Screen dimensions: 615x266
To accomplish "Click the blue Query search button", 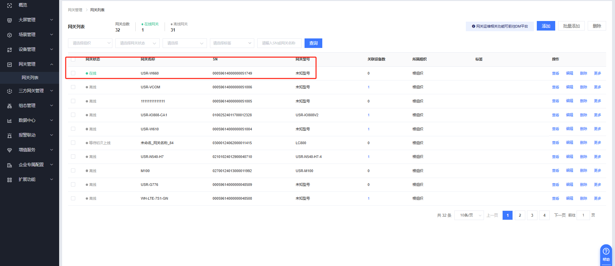I will tap(313, 43).
